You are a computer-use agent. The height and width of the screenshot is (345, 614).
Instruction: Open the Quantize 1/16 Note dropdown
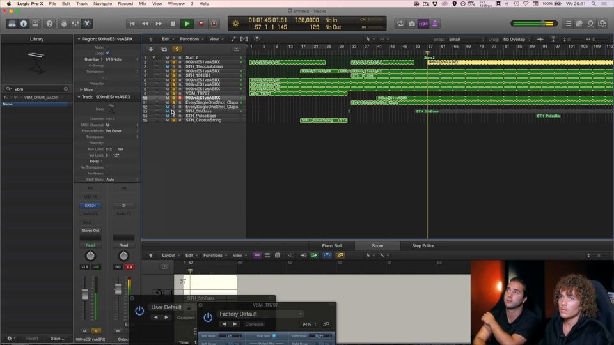(122, 59)
